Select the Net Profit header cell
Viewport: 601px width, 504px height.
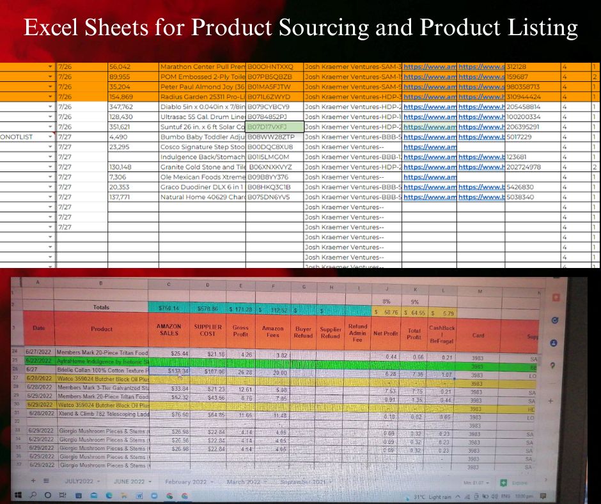click(386, 333)
